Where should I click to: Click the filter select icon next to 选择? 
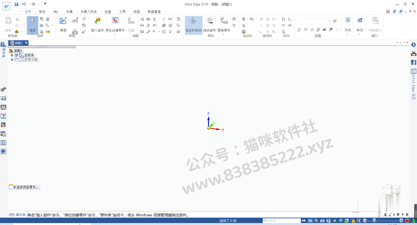41,19
